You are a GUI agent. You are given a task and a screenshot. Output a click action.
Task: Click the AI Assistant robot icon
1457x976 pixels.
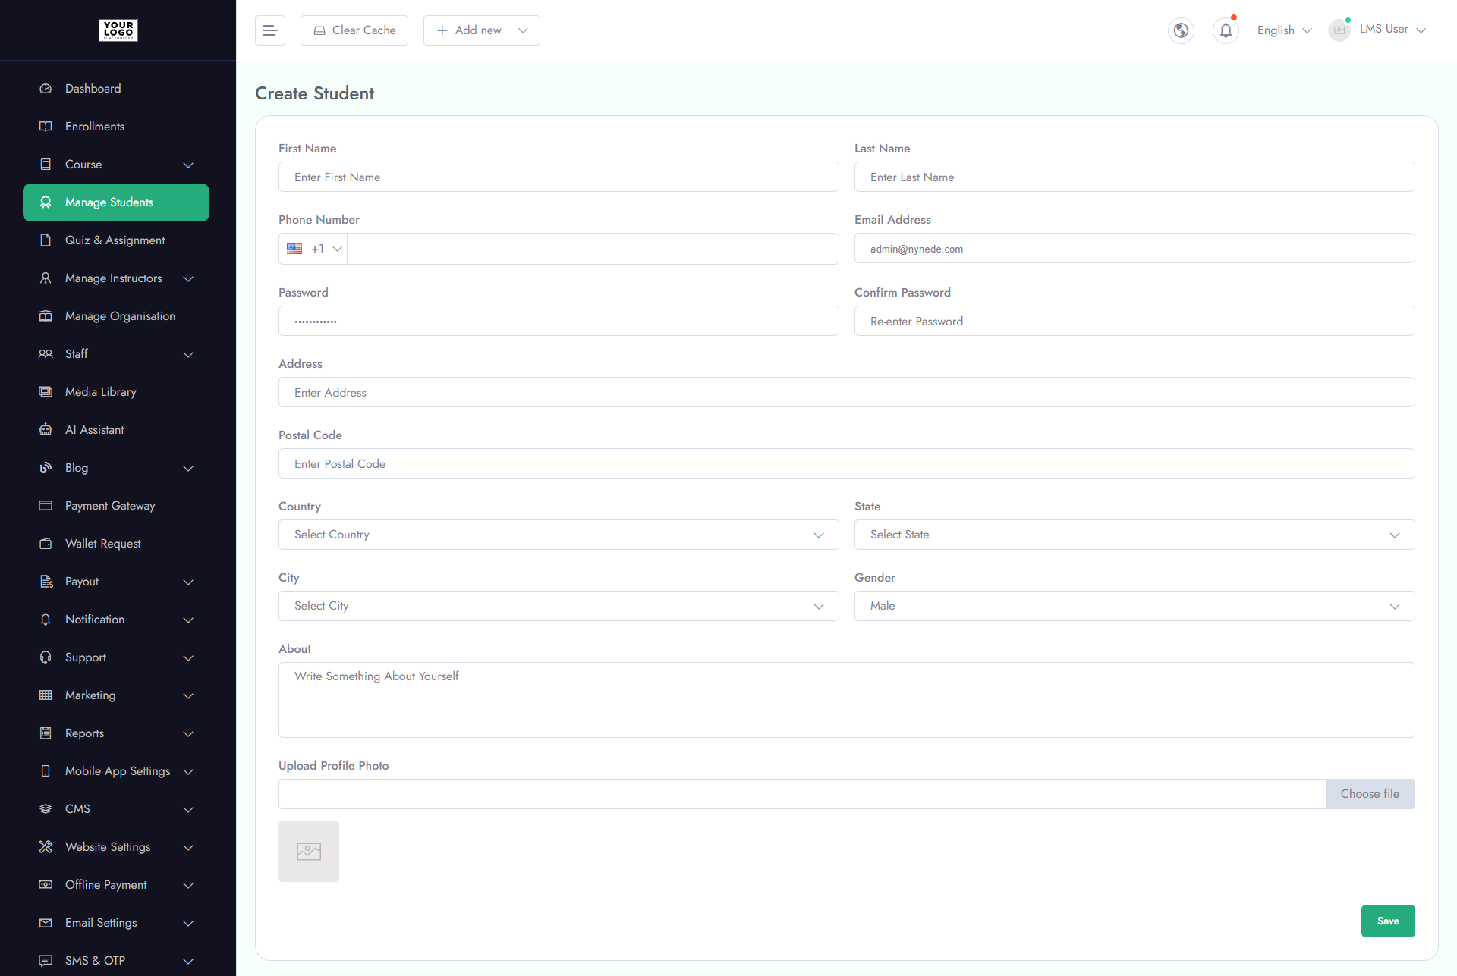point(46,430)
